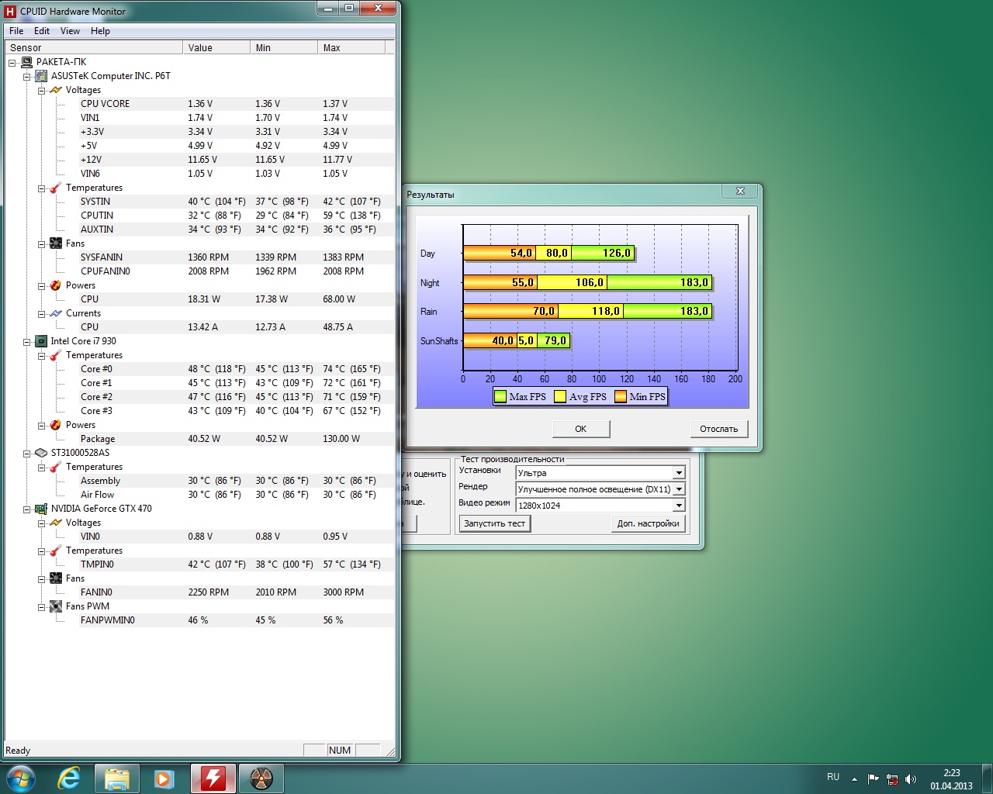The width and height of the screenshot is (993, 794).
Task: Open the Установки quality dropdown (Ультра)
Action: pyautogui.click(x=679, y=473)
